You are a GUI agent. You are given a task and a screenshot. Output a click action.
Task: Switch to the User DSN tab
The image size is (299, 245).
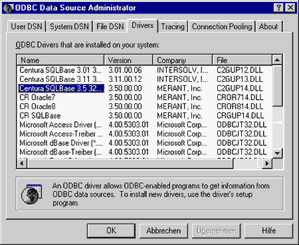27,27
